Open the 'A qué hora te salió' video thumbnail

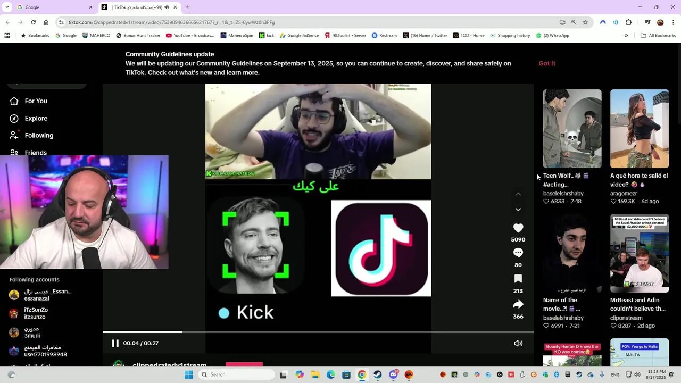[640, 129]
